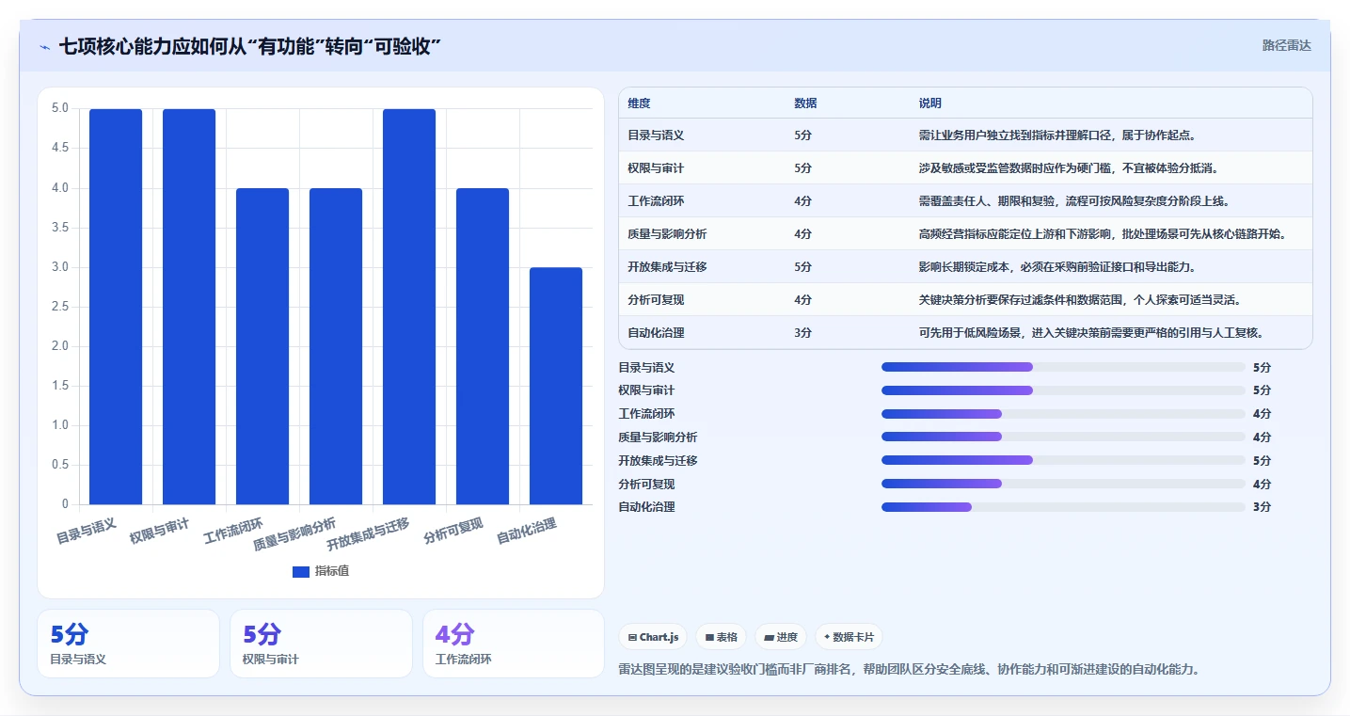Viewport: 1350px width, 716px height.
Task: Open the 4分 工作流闭环 data card
Action: tap(514, 644)
